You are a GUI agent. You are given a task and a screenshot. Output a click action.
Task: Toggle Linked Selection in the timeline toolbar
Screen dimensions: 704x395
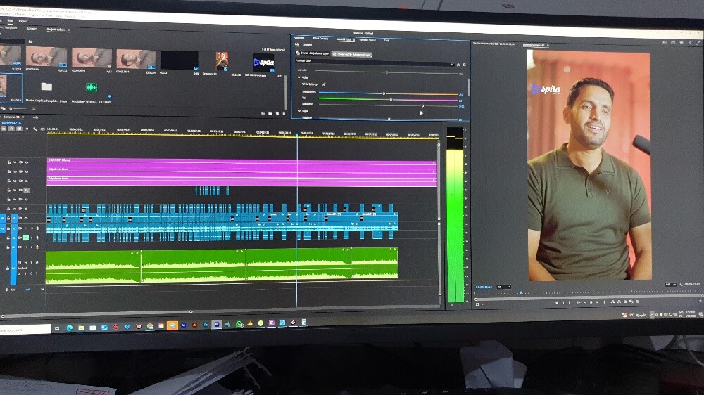[x=19, y=129]
